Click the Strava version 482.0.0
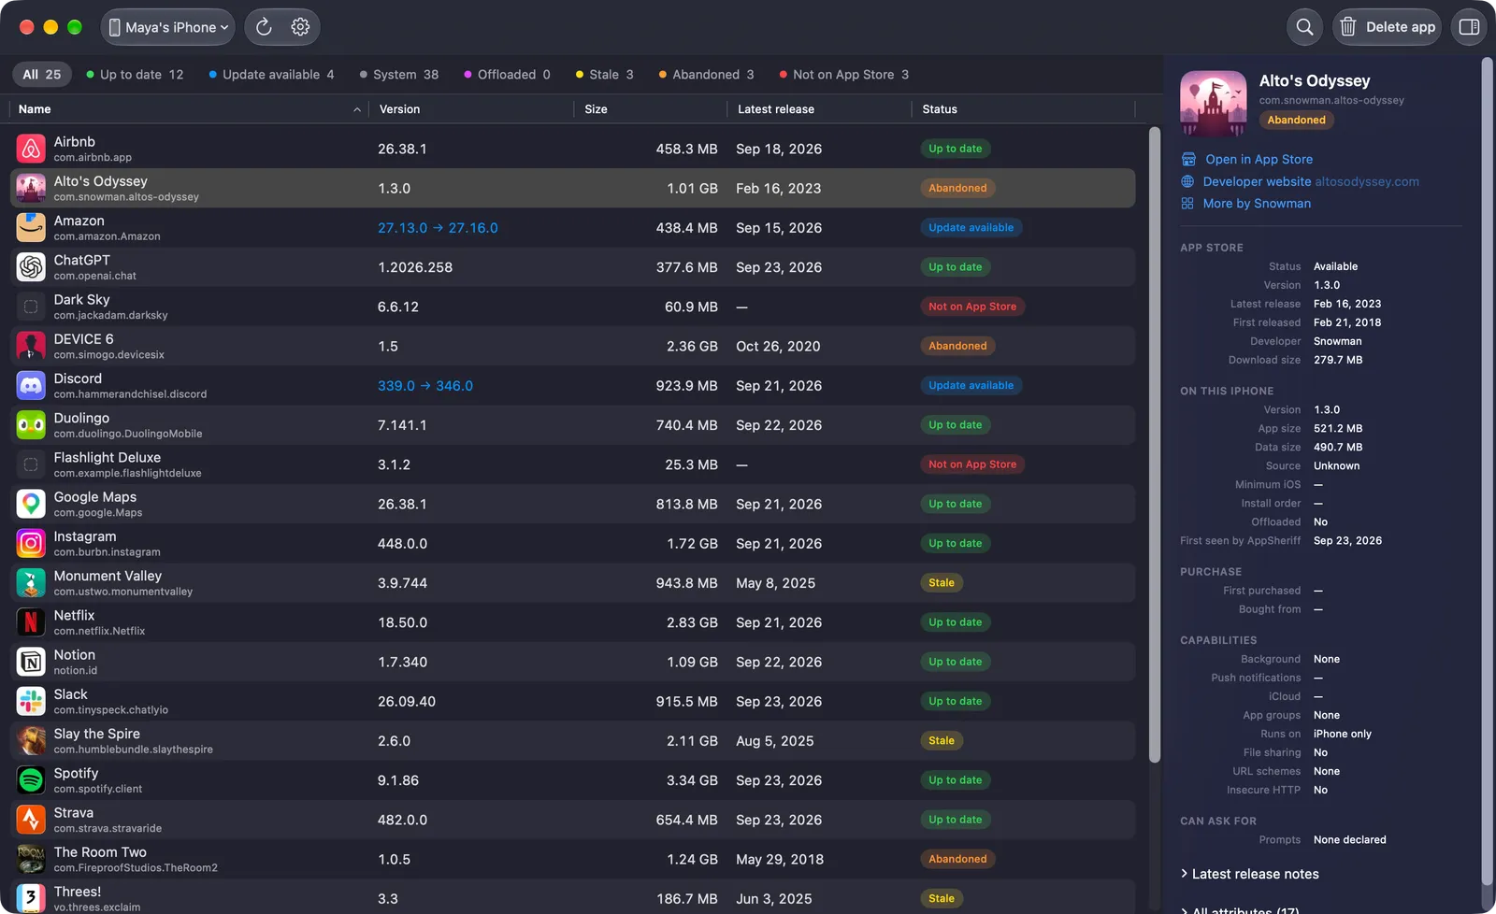 pyautogui.click(x=402, y=820)
